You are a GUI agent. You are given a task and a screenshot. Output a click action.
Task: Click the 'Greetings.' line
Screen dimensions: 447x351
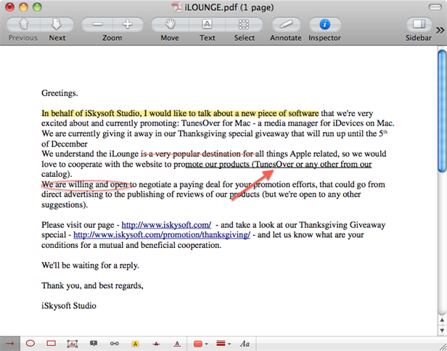[60, 93]
